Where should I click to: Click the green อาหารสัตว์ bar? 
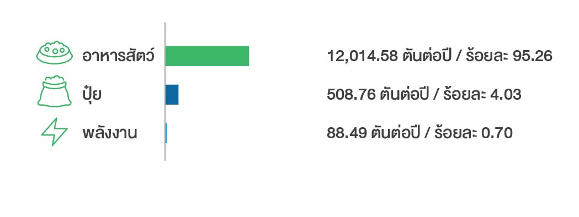[207, 56]
